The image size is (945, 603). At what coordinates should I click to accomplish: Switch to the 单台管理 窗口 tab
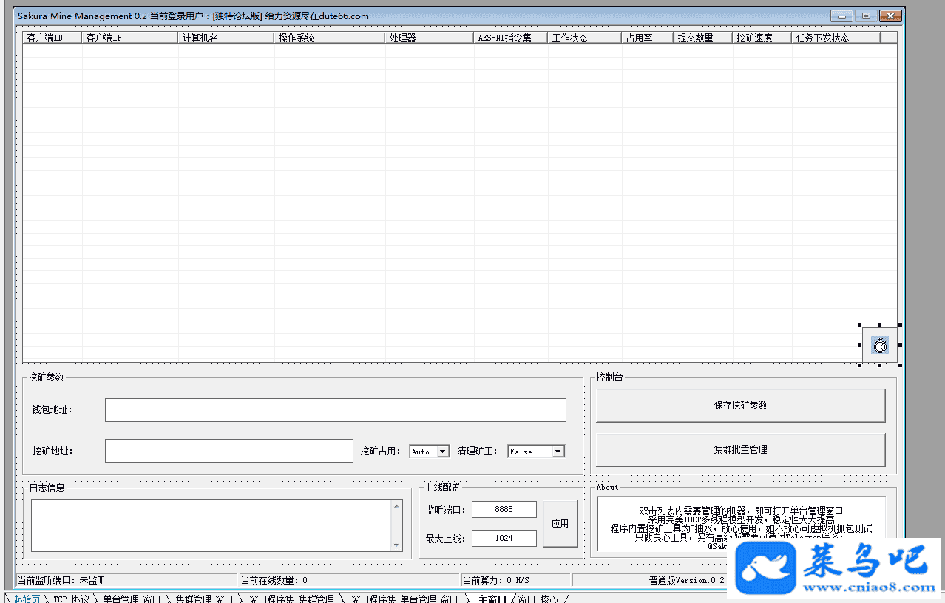pos(131,599)
